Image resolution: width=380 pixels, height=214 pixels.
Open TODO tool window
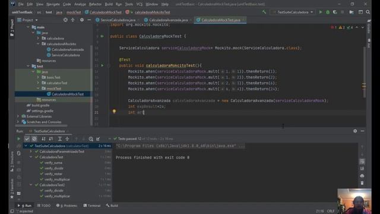[x=44, y=206]
